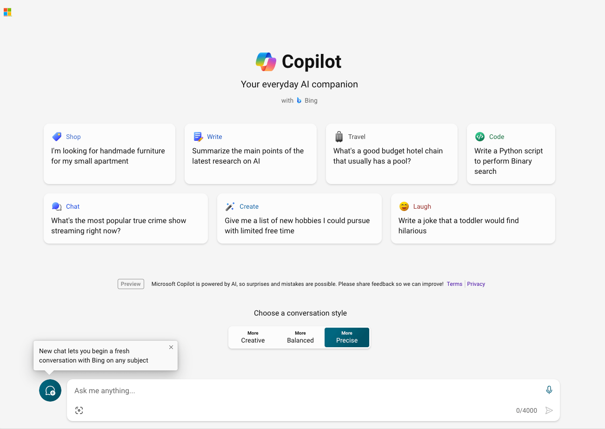Click the Bing icon next to 'with'

(x=299, y=100)
